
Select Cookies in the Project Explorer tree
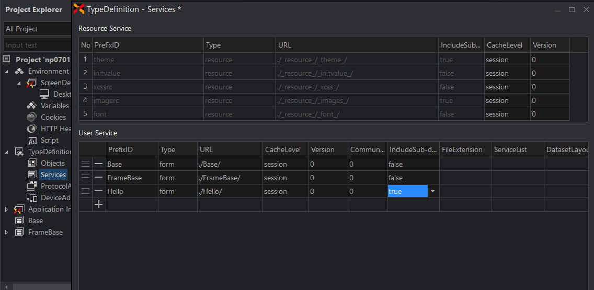[53, 118]
